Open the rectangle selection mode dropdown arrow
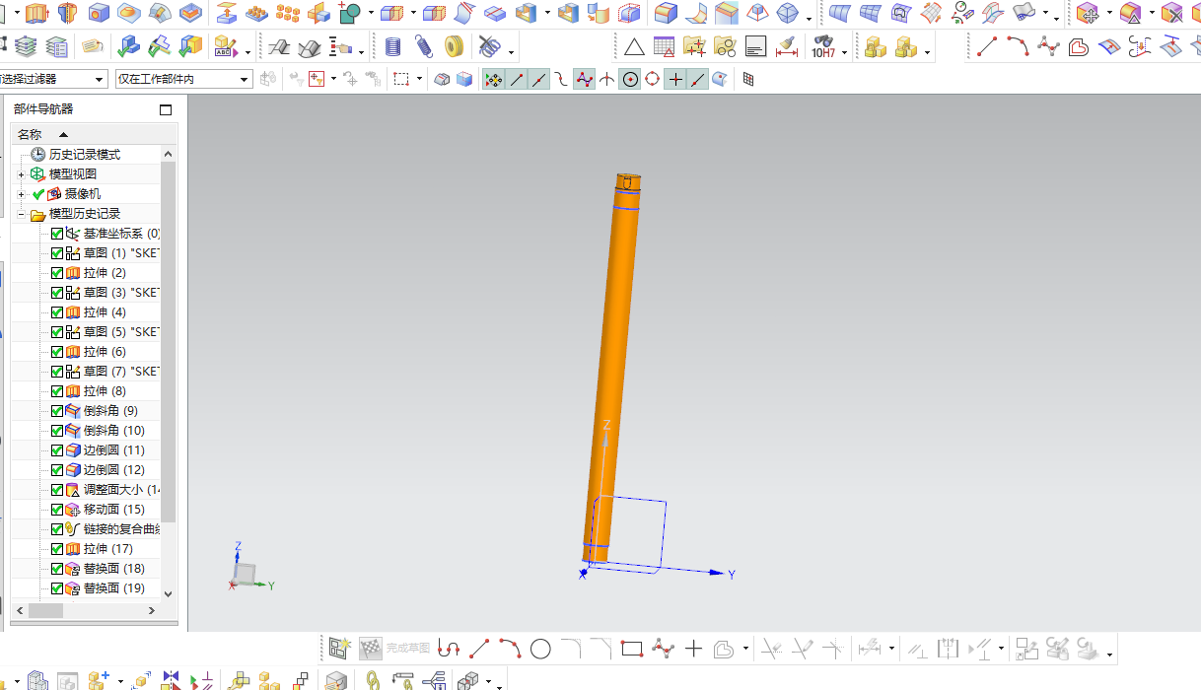The image size is (1201, 690). (419, 79)
